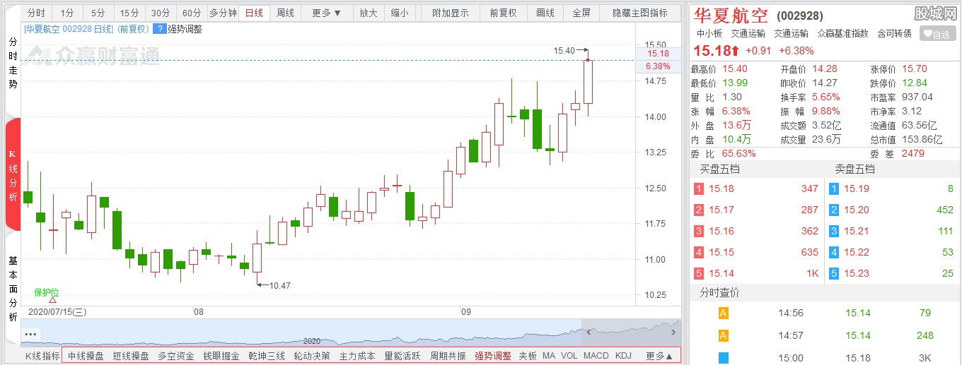This screenshot has width=962, height=365.
Task: Show the MA indicator
Action: pyautogui.click(x=549, y=356)
